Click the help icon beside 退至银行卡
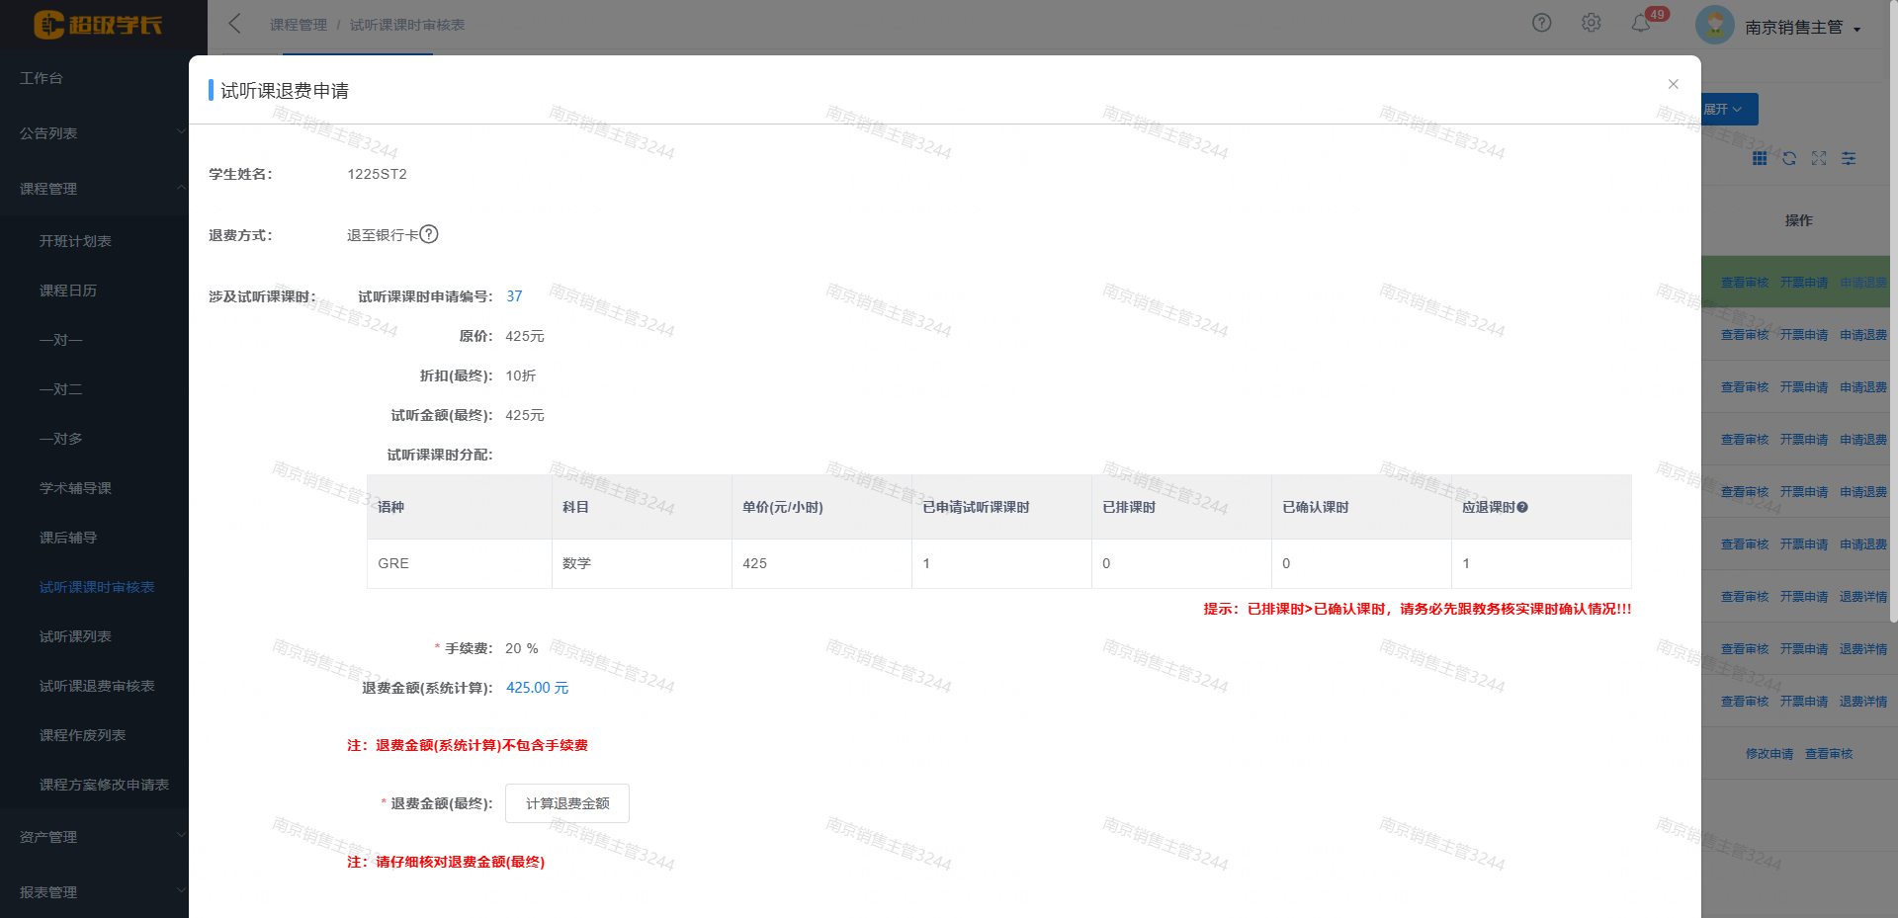This screenshot has height=918, width=1898. 429,234
